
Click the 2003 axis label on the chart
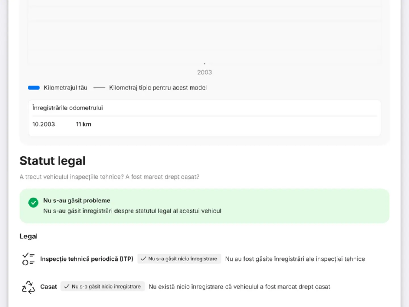204,72
